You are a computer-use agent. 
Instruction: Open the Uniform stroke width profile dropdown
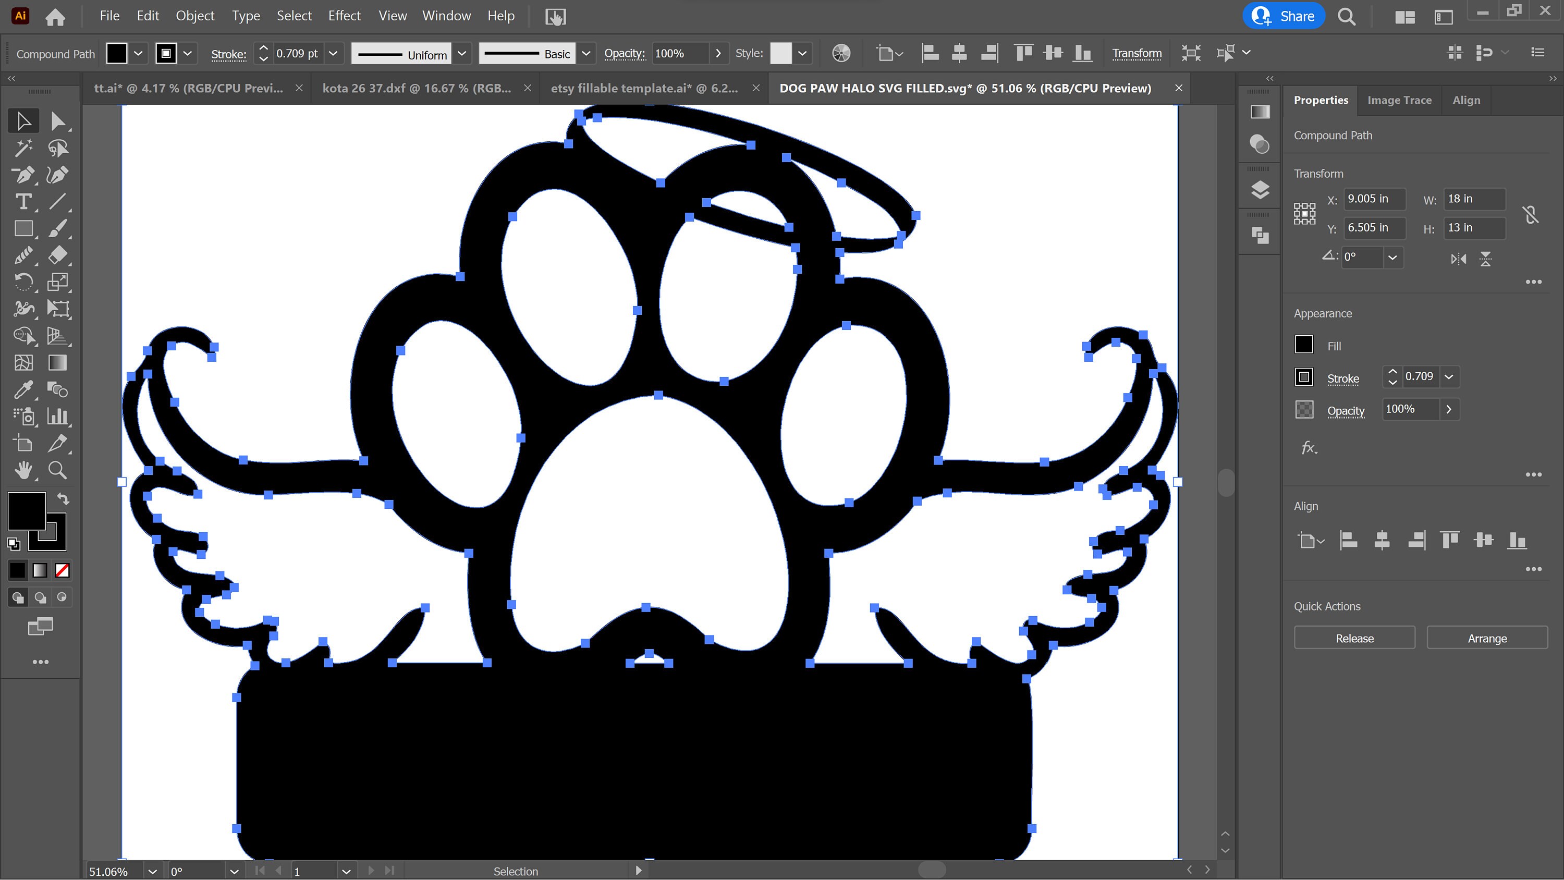(x=462, y=54)
